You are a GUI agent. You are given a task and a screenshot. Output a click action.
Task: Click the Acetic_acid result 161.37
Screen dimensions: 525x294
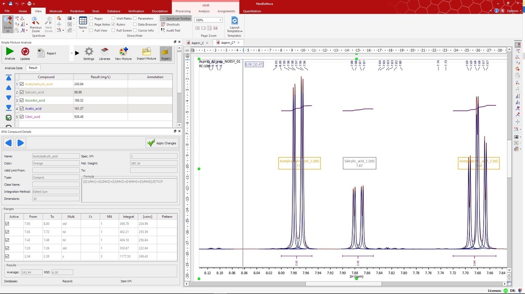[100, 109]
